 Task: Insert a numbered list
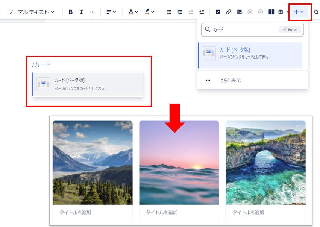(180, 12)
